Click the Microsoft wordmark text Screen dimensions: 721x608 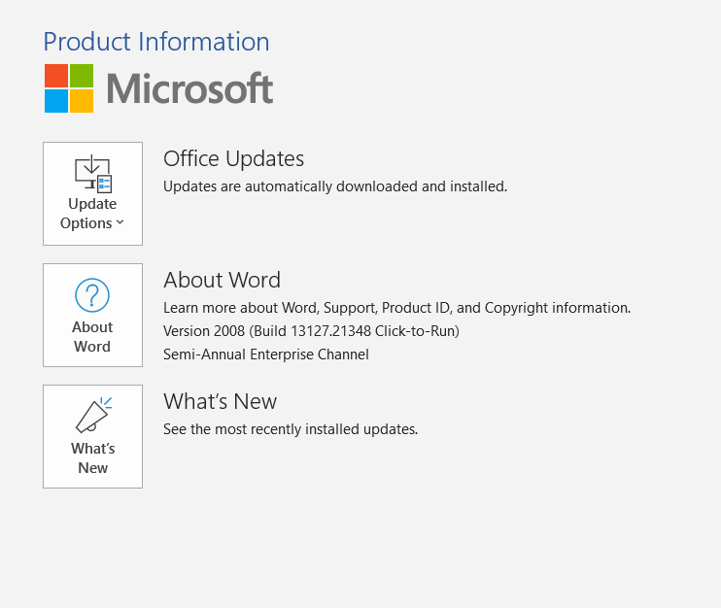[x=189, y=88]
